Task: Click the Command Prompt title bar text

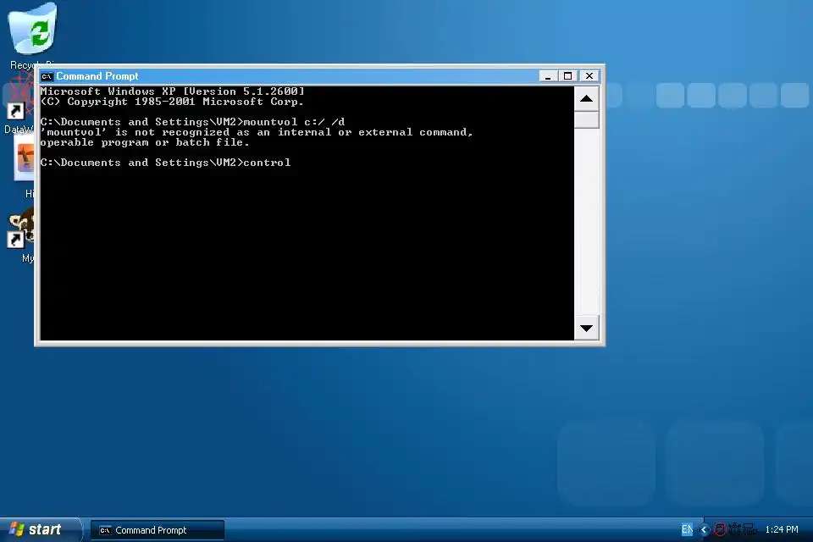Action: point(97,76)
